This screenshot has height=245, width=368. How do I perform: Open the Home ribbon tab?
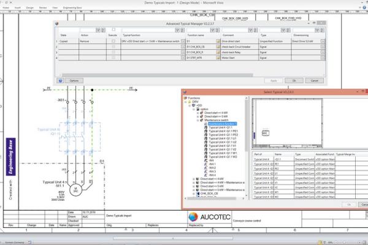[6, 8]
